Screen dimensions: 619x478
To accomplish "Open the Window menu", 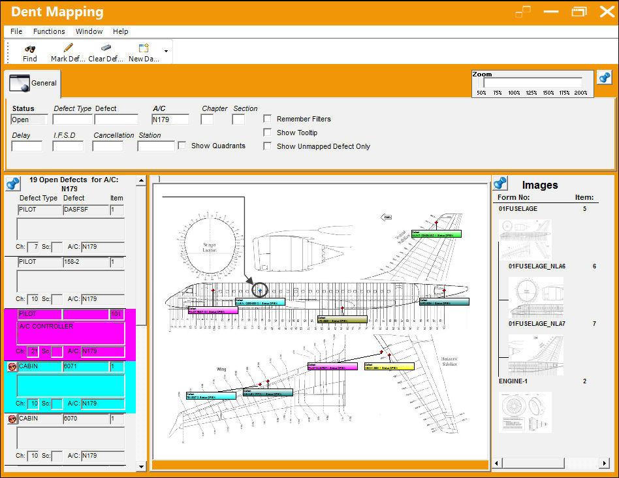I will click(89, 31).
